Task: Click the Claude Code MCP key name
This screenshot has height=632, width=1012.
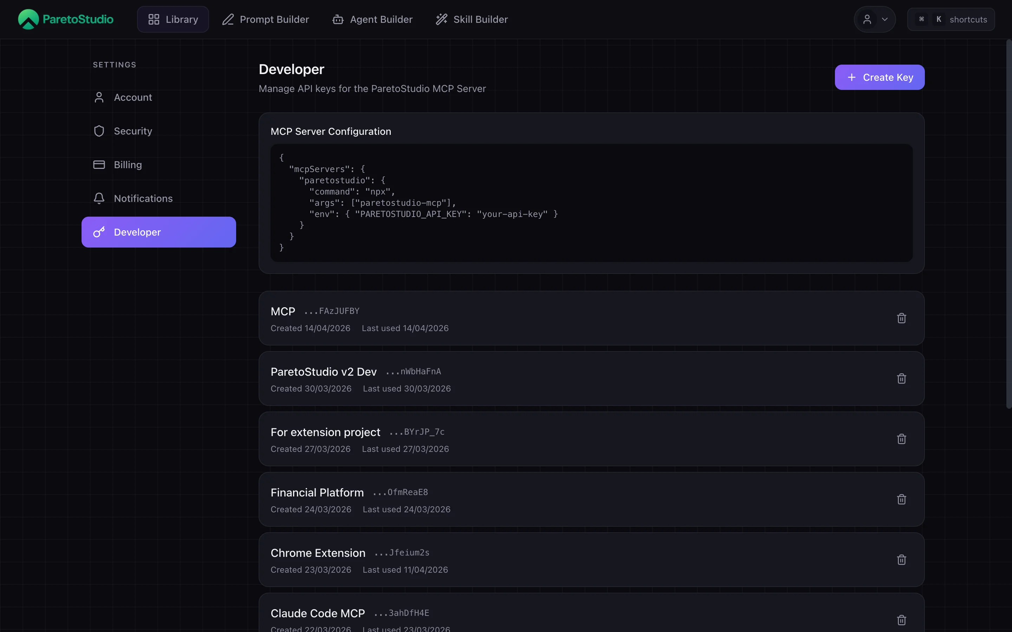Action: [318, 614]
